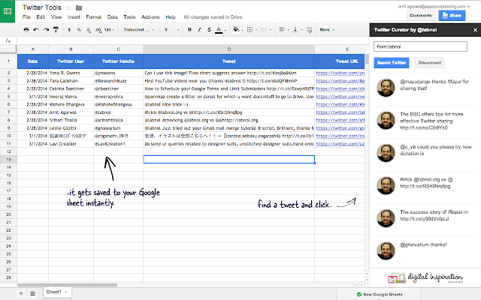Viewport: 481px width, 300px height.
Task: Click the New Google Sheets notice
Action: (x=380, y=295)
